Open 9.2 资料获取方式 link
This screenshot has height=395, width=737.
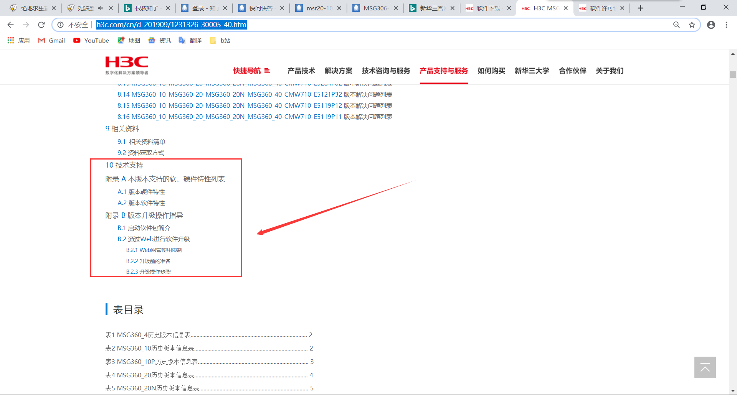click(141, 153)
